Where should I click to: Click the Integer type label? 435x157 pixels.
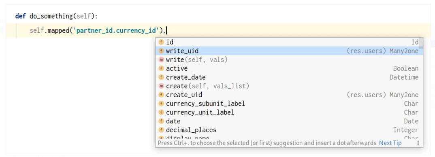pyautogui.click(x=405, y=130)
